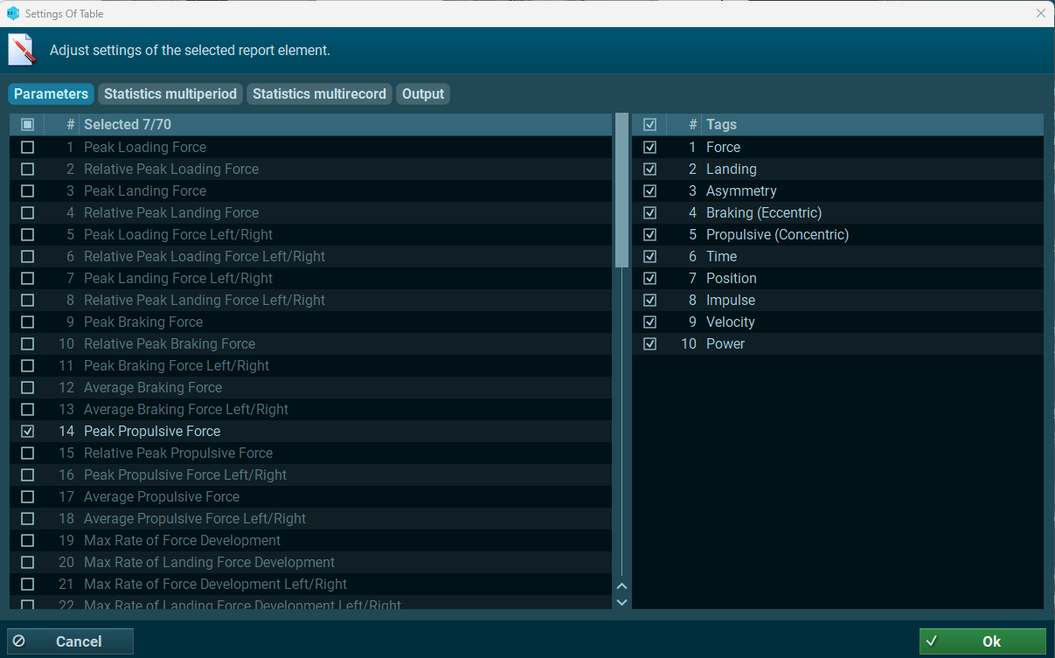Select the Max Rate of Force Development row
This screenshot has height=658, width=1055.
[182, 540]
